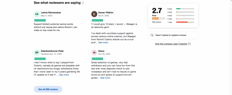Click the green stars on Laimis Klemanskas's review

coord(40,20)
